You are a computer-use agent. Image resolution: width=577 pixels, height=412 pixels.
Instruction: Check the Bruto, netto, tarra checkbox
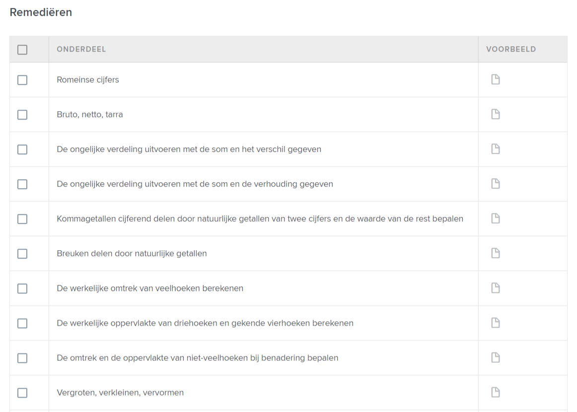pyautogui.click(x=22, y=115)
